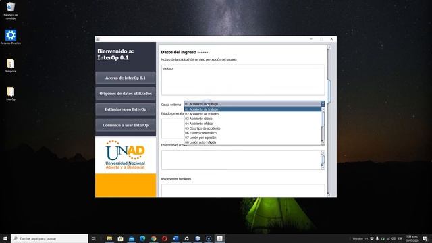Image resolution: width=432 pixels, height=243 pixels.
Task: Choose 04 Accidente ofídico from list
Action: click(x=252, y=124)
